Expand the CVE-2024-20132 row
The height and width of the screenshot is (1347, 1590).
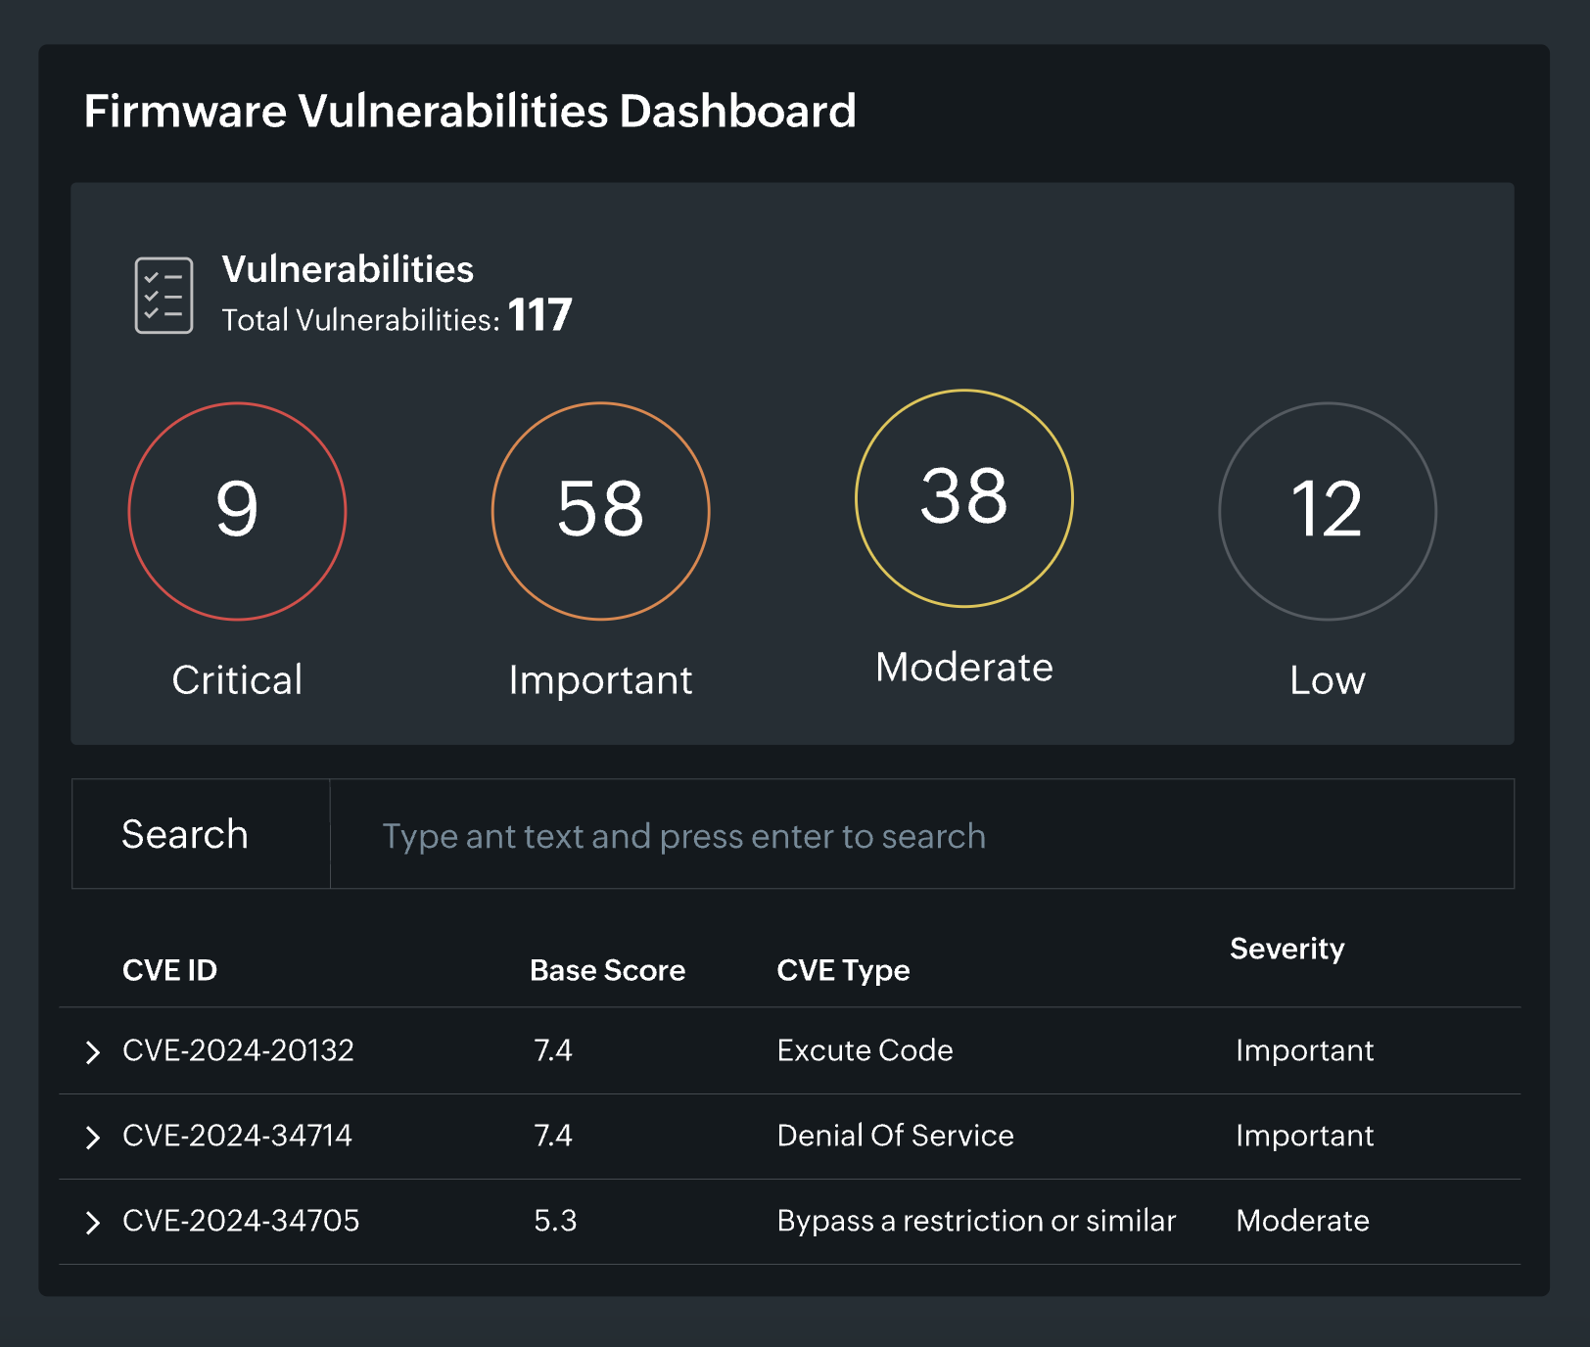coord(93,1052)
